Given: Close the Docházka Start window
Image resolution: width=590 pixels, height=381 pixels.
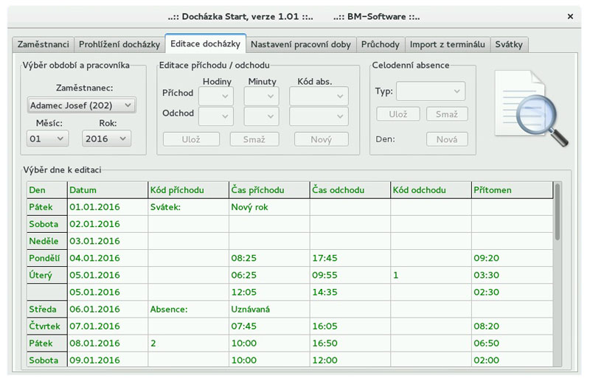Looking at the screenshot, I should click(570, 16).
